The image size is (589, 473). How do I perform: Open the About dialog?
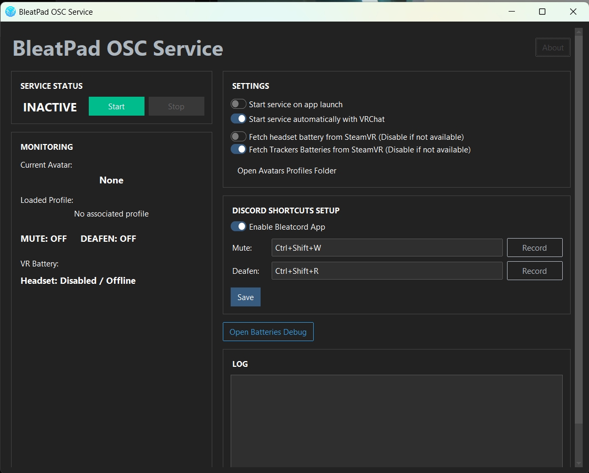click(x=553, y=48)
